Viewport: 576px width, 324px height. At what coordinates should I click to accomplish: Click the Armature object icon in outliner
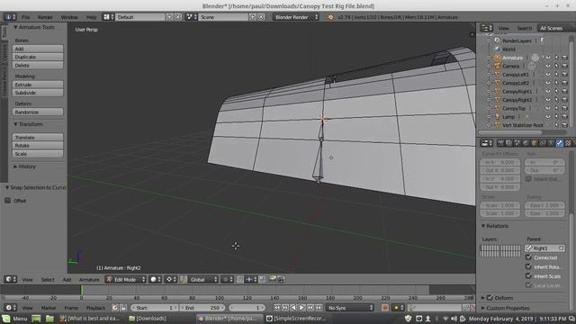(498, 58)
